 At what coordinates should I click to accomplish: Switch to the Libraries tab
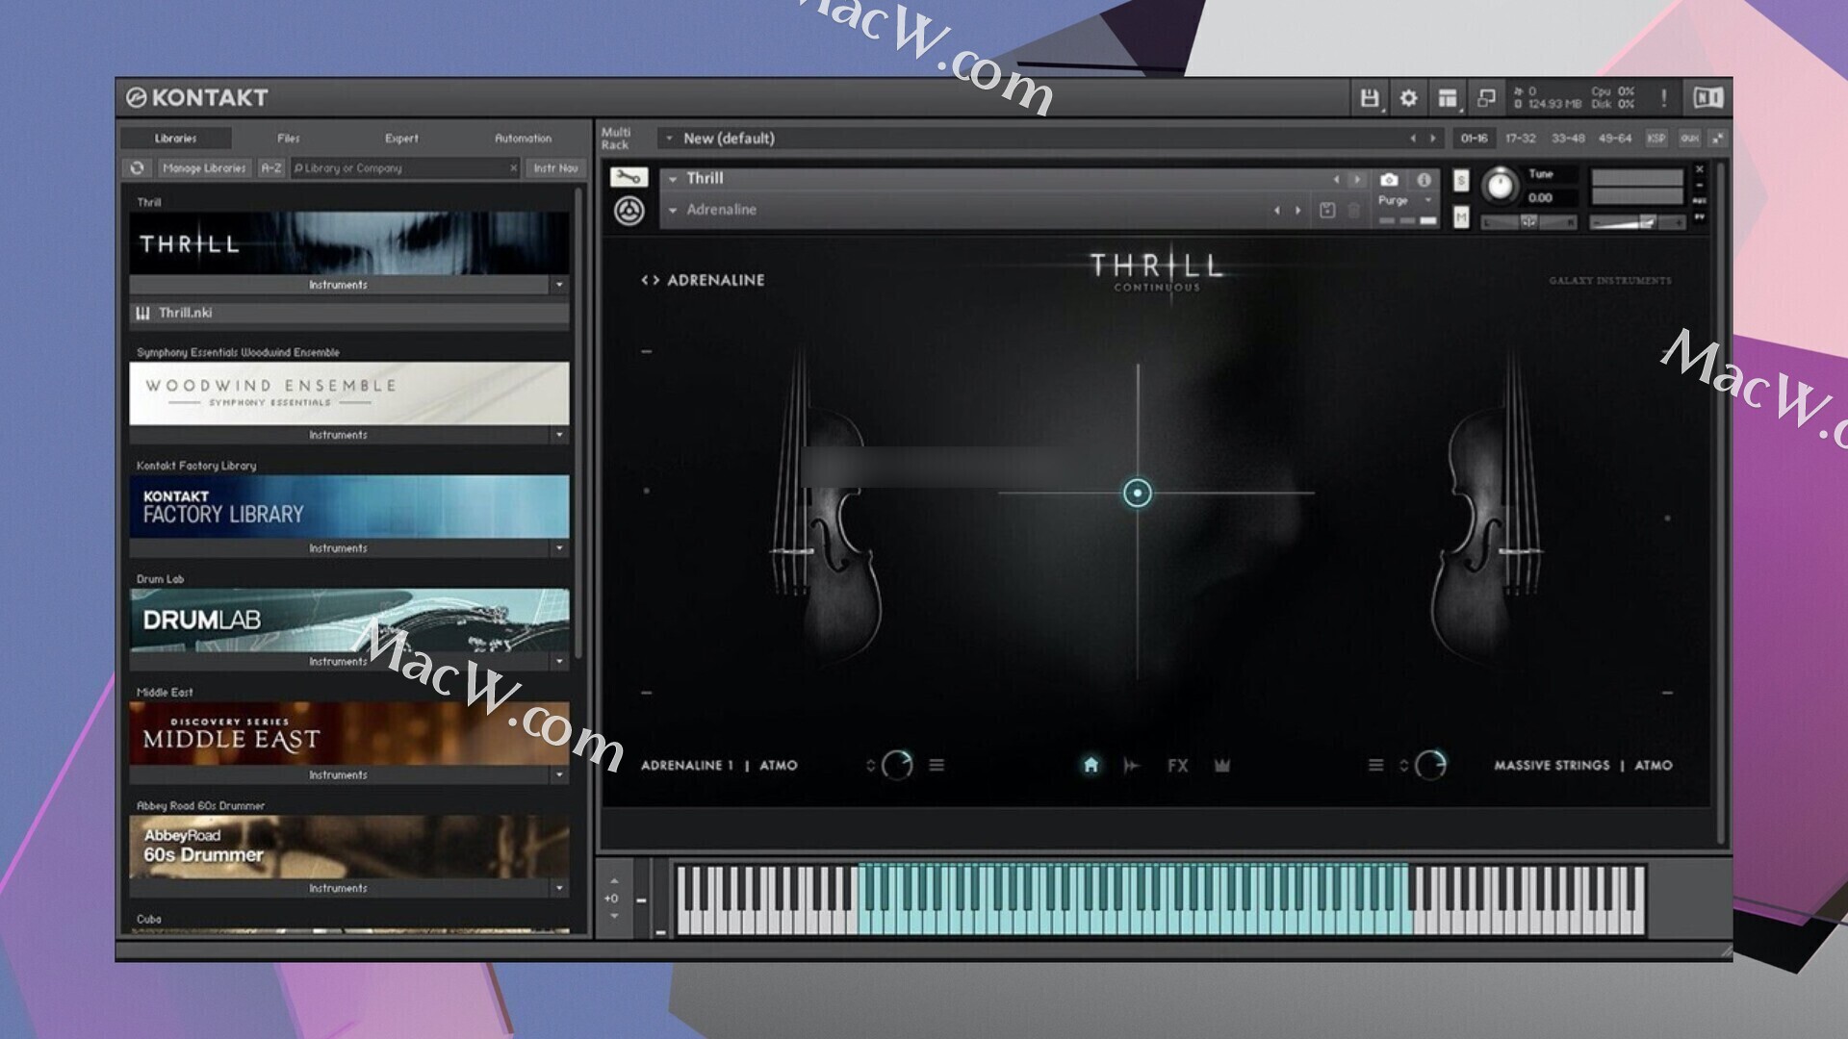175,139
